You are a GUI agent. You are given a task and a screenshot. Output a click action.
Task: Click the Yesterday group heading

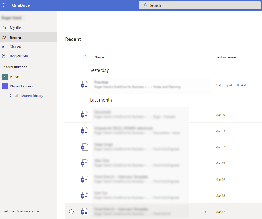coord(99,70)
